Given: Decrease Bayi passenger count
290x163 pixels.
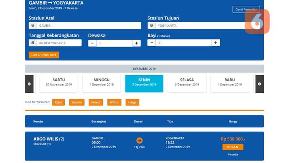Looking at the screenshot, I should pos(152,43).
